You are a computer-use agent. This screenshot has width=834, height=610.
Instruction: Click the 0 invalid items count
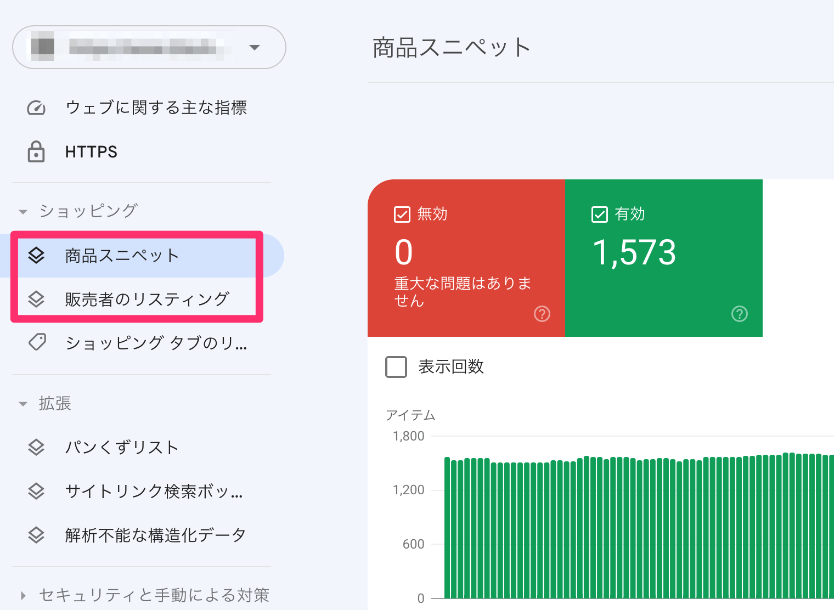[x=404, y=252]
